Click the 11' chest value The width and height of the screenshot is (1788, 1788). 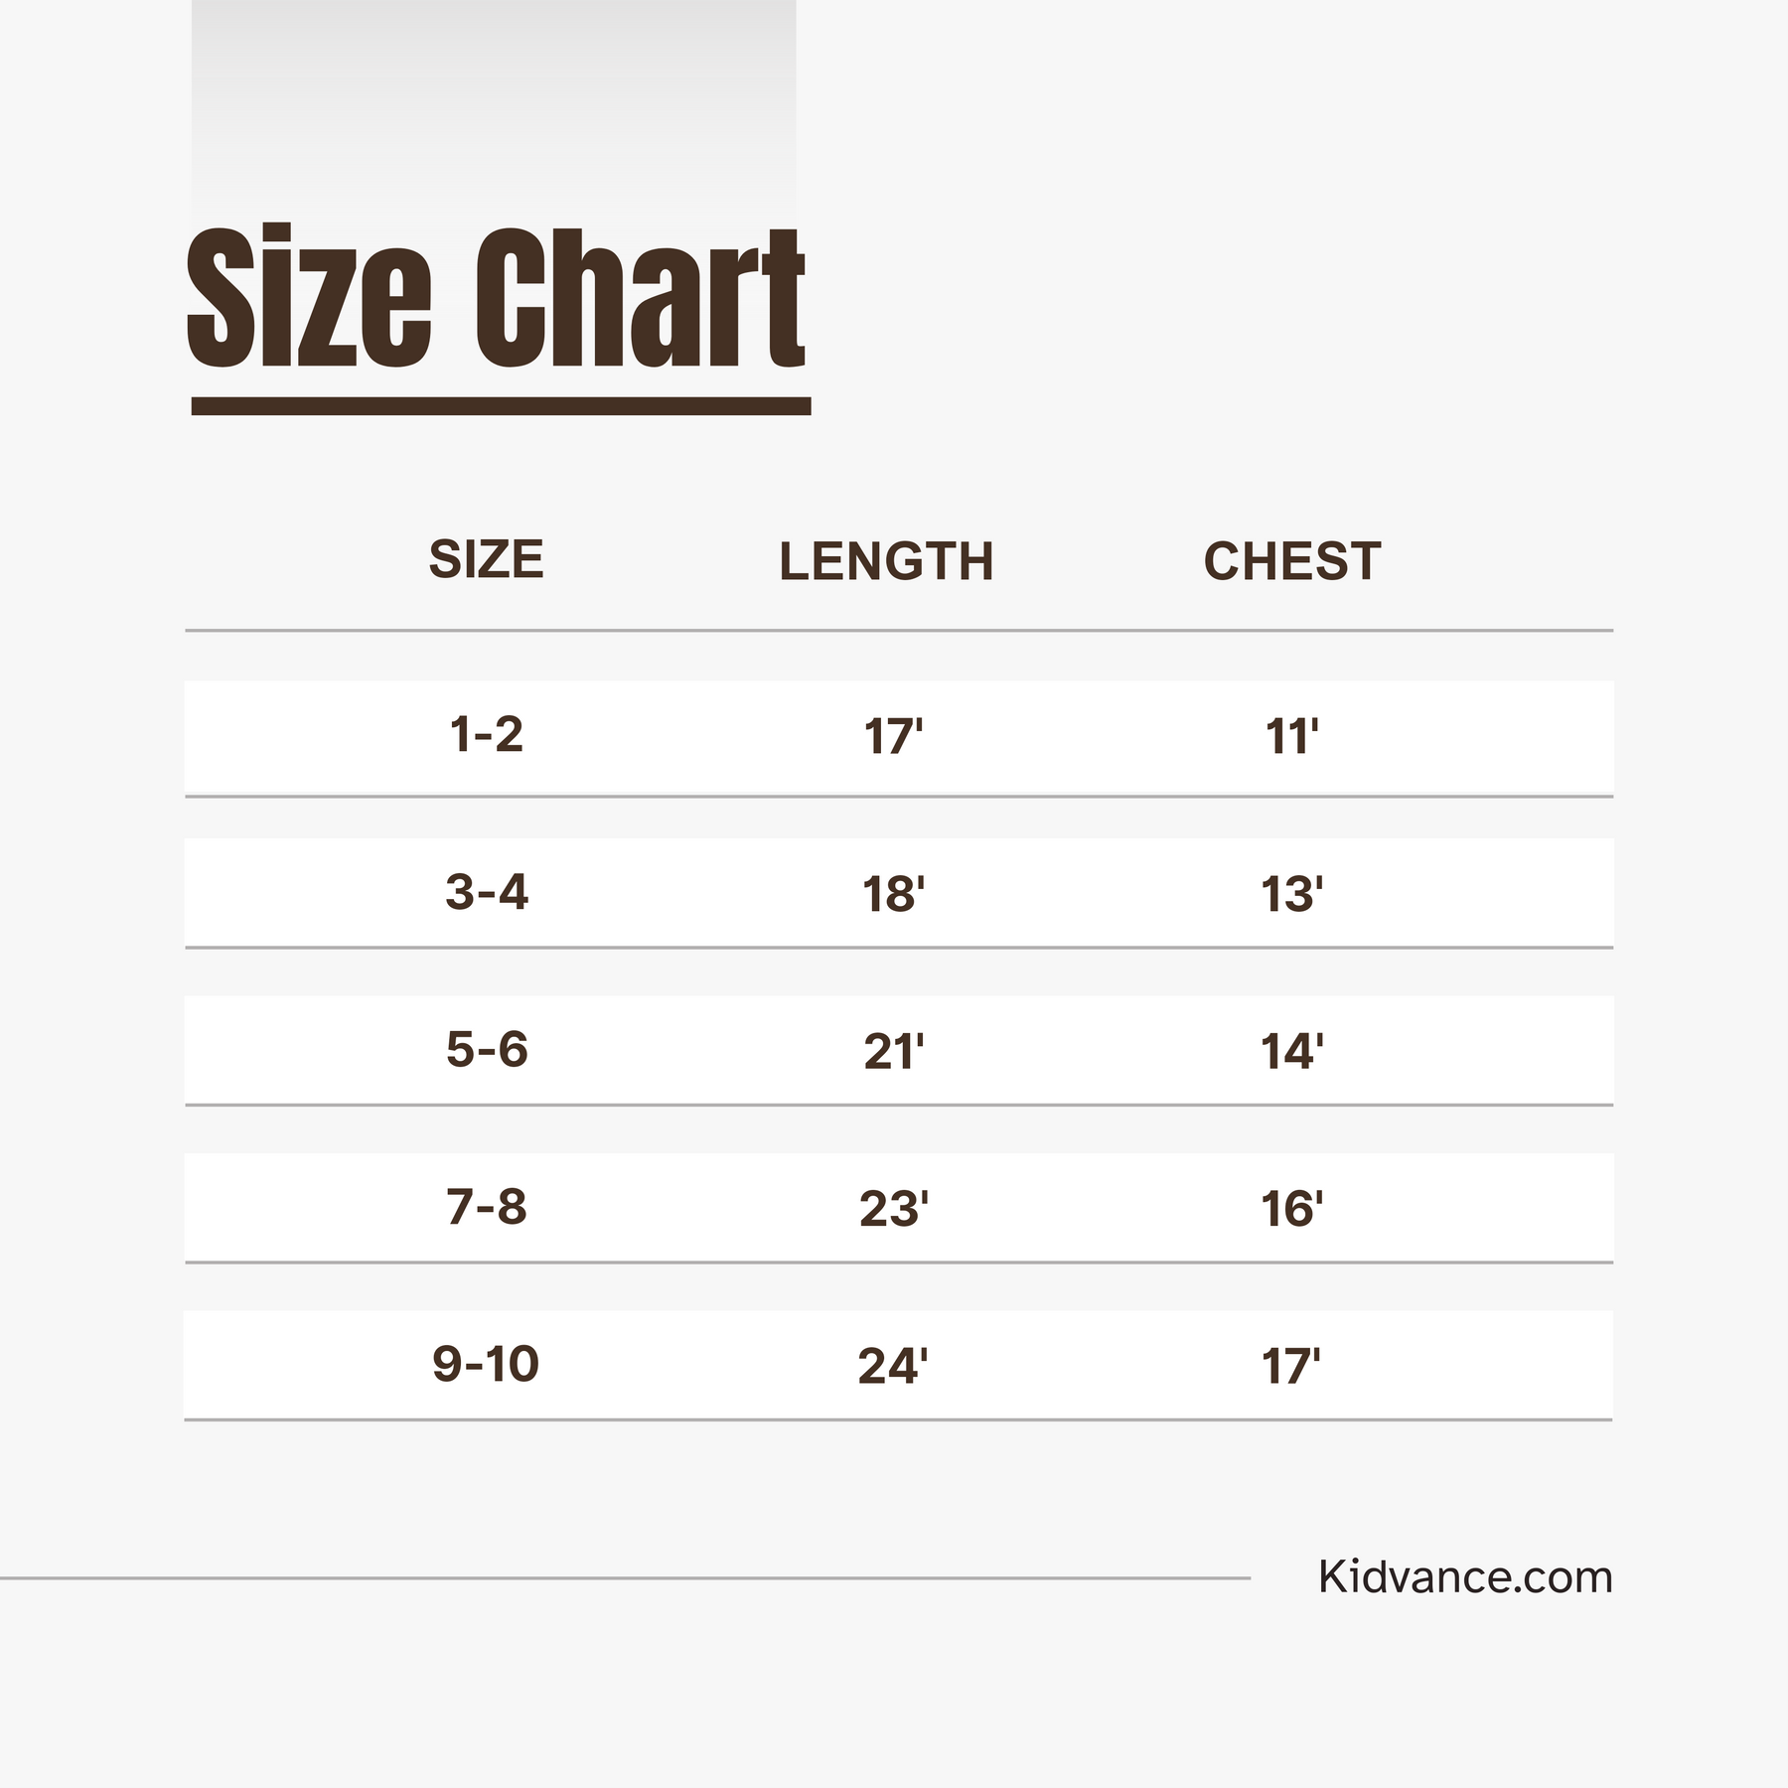click(1291, 738)
